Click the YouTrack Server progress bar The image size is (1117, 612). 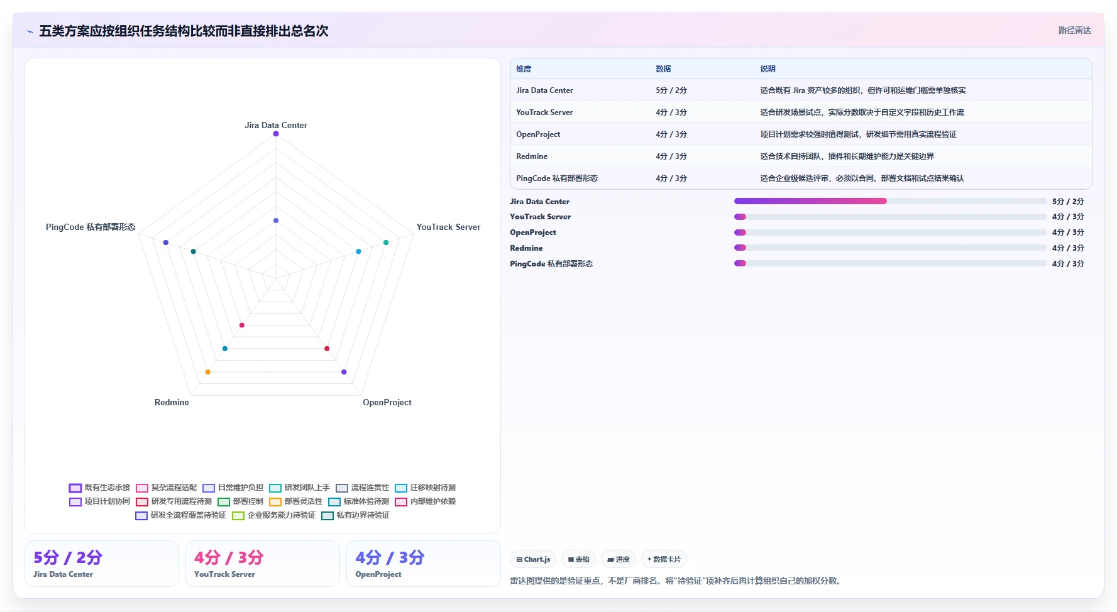(890, 217)
